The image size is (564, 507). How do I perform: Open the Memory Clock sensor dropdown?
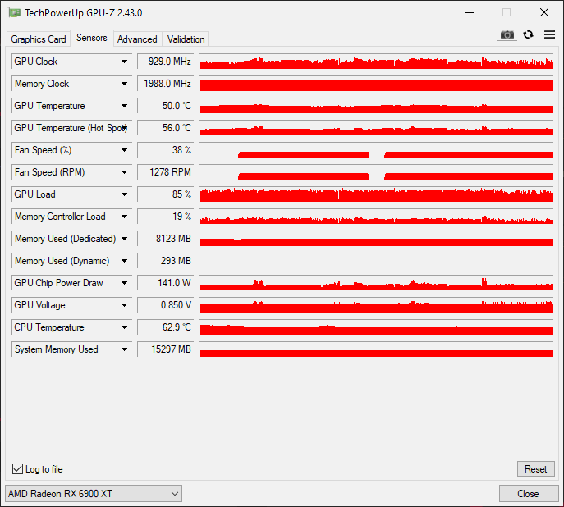tap(124, 84)
